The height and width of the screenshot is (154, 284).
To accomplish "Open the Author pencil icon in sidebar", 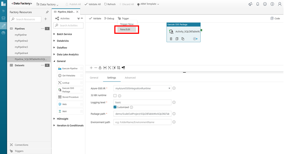I will pos(3,26).
